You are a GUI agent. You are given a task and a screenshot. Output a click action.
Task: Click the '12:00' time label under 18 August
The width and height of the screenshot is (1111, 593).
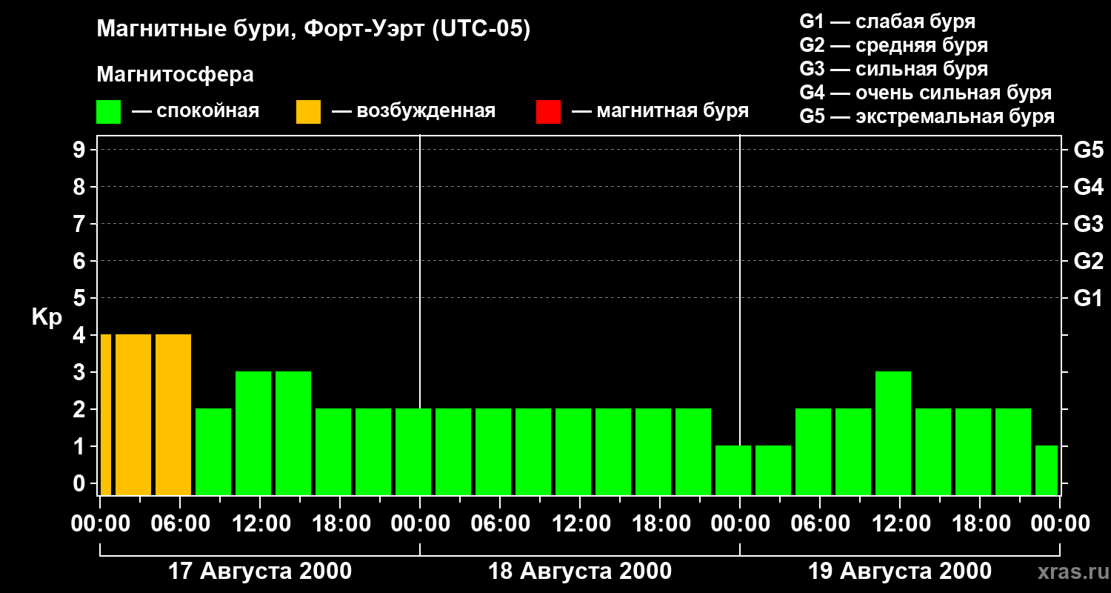(x=580, y=524)
